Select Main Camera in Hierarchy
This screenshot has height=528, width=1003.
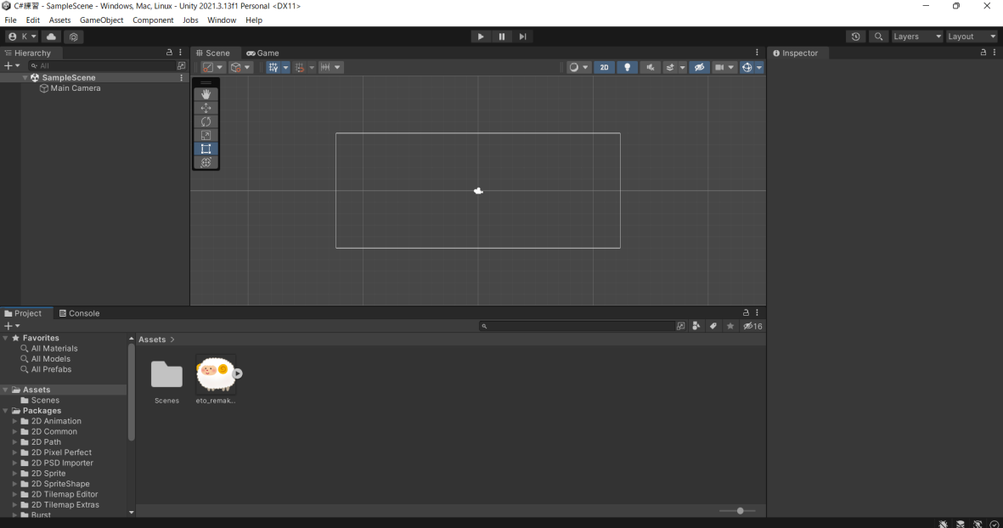(x=75, y=88)
